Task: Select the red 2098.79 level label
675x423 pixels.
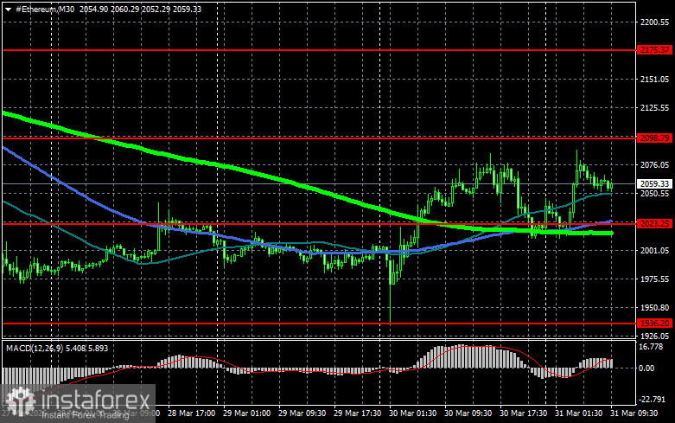Action: point(655,138)
